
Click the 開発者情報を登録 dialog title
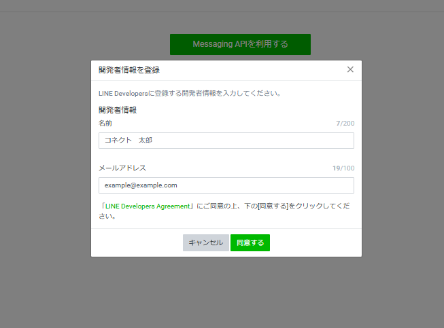tap(129, 70)
